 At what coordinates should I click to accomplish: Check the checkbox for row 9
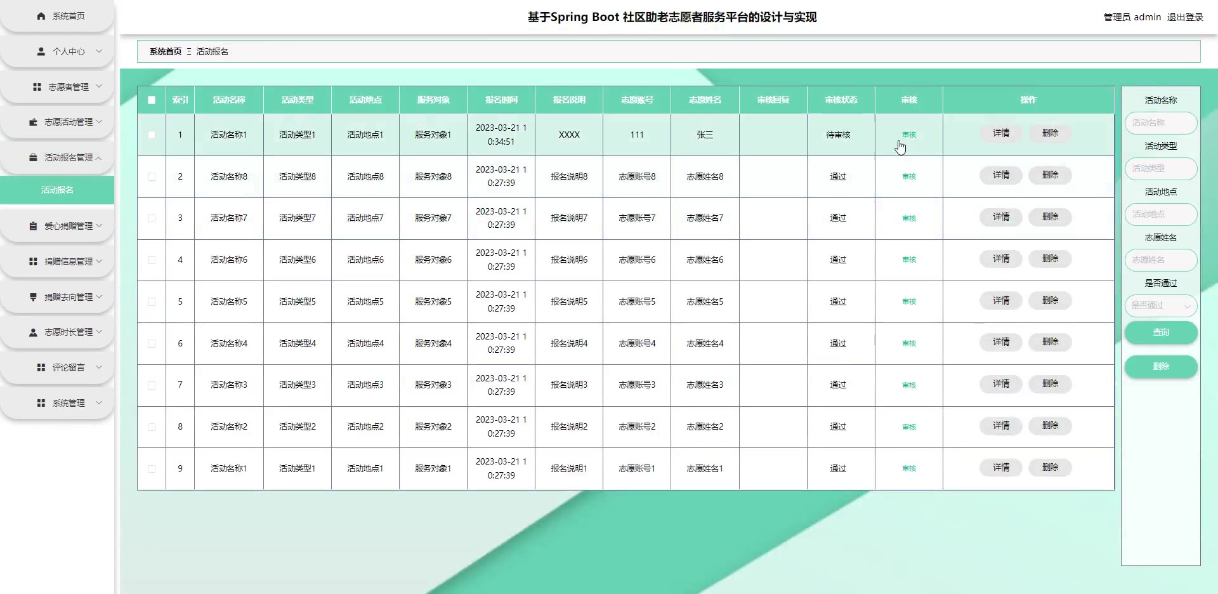tap(152, 468)
